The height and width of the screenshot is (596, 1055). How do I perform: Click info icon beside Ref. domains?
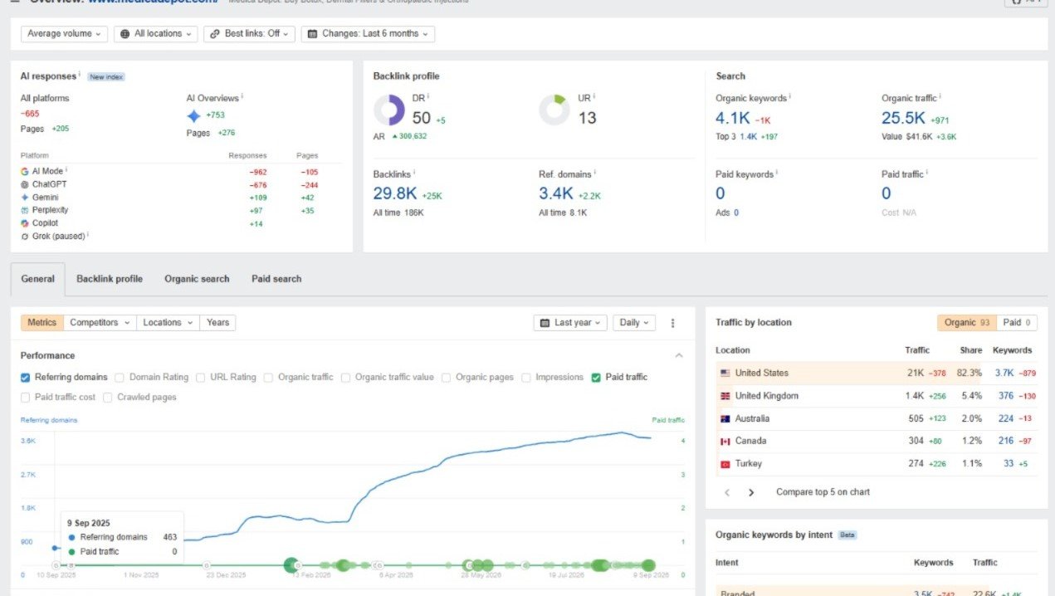coord(597,173)
